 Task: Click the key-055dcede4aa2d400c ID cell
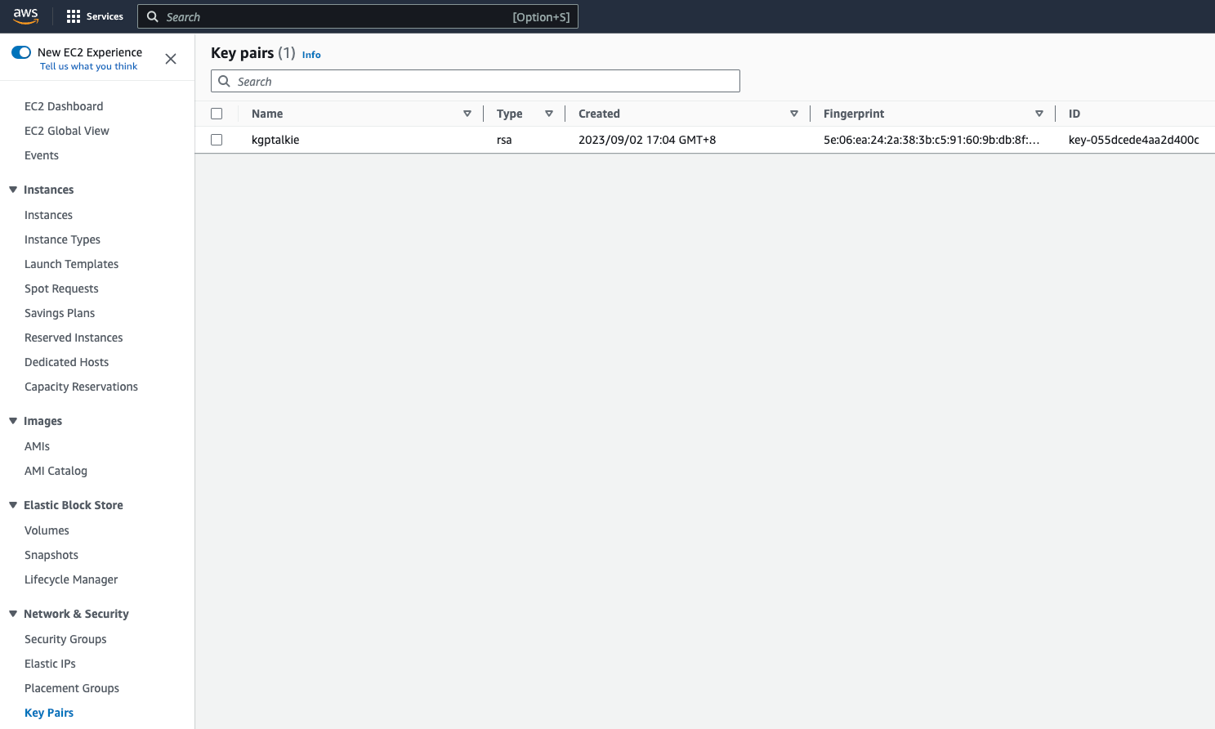(x=1134, y=140)
